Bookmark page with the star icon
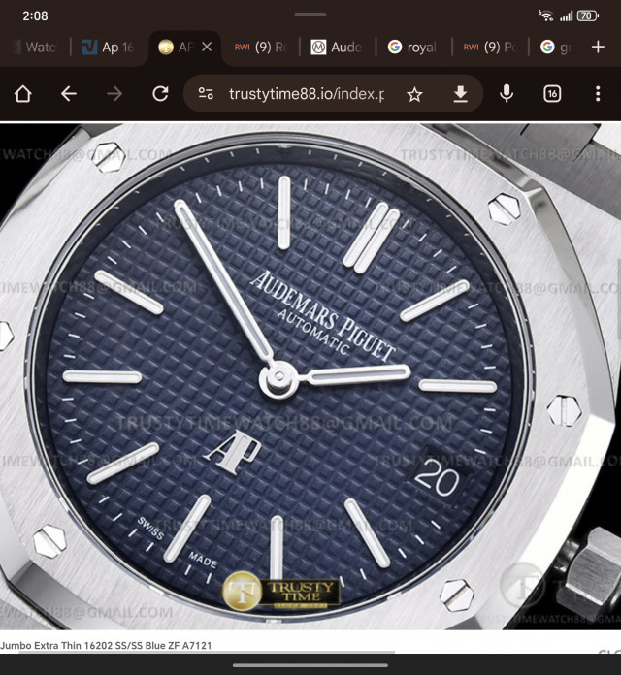Screen dimensions: 621x675 point(414,94)
